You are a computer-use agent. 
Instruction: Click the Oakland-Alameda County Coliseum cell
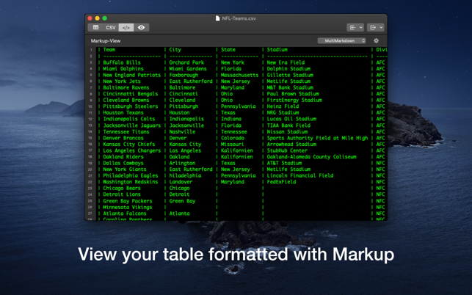[x=311, y=157]
